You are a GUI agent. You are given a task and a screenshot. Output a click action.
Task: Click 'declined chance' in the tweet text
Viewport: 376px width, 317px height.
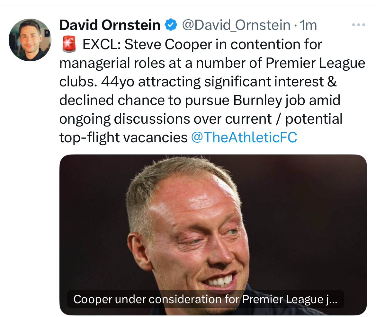point(104,101)
